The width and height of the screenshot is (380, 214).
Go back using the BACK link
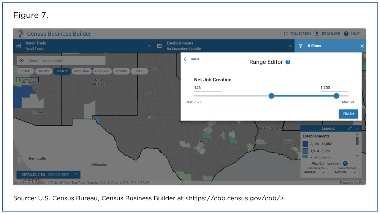click(x=192, y=59)
